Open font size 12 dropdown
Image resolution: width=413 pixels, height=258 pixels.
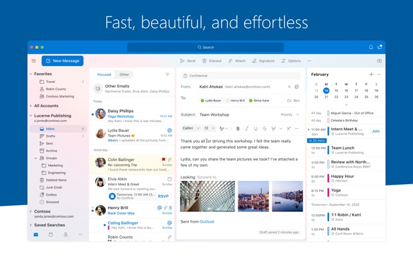coord(209,128)
